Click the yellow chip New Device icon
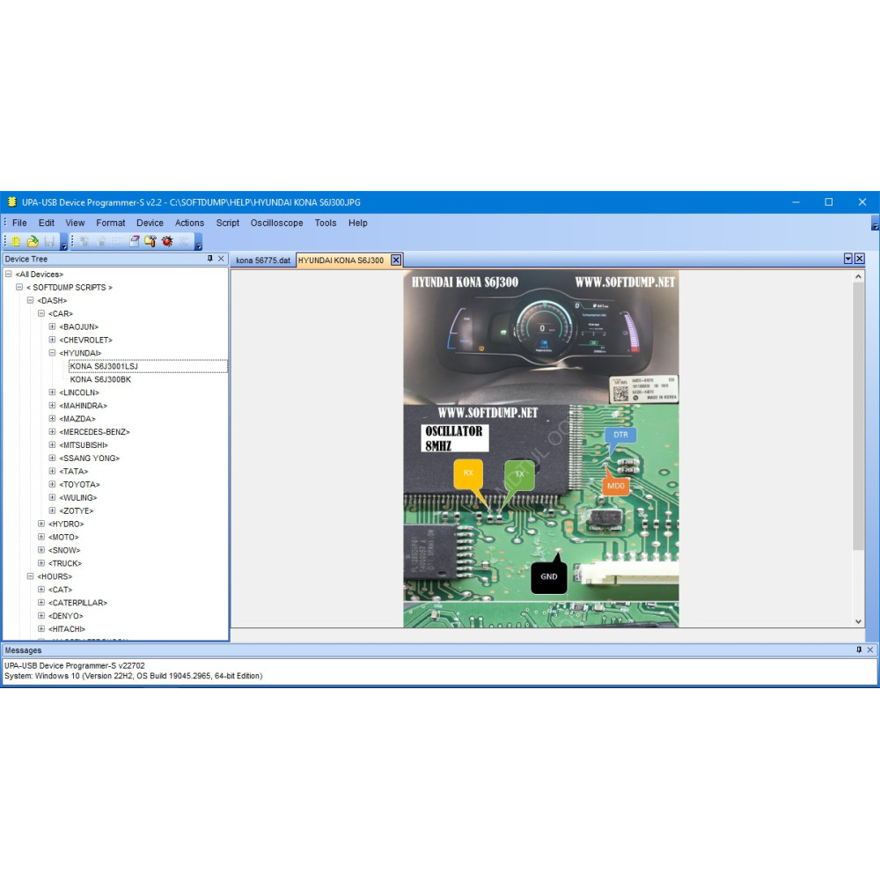 click(16, 241)
